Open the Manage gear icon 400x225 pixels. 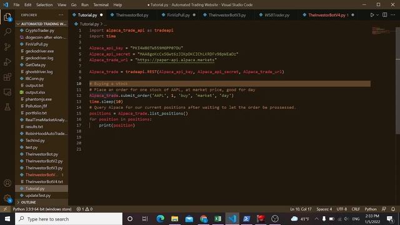[x=7, y=198]
